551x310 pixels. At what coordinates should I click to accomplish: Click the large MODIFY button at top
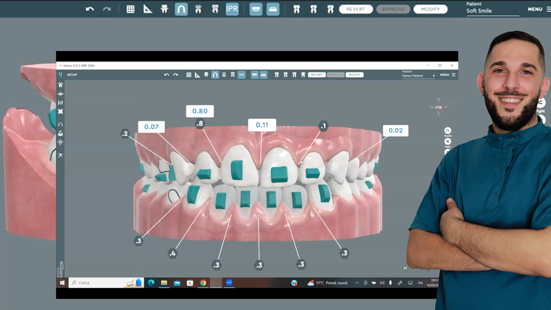(x=430, y=9)
